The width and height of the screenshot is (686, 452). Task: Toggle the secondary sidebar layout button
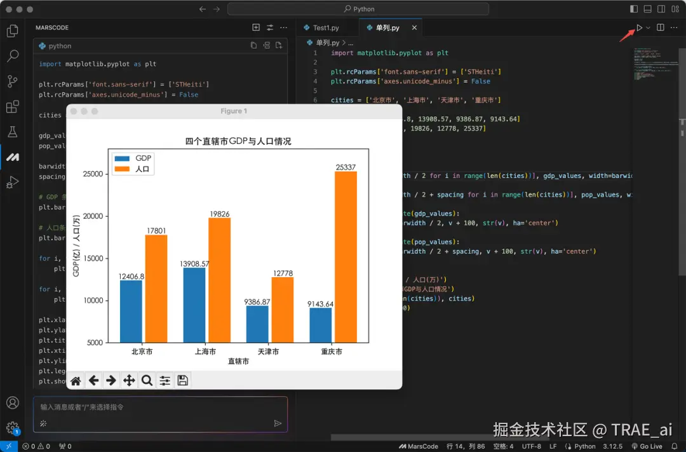(x=661, y=9)
